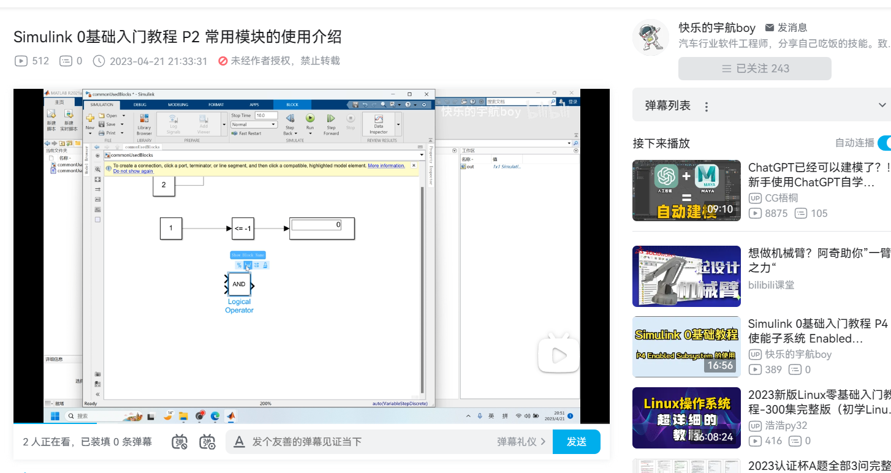891x473 pixels.
Task: Open the dropdown arrow next to Open
Action: coord(123,115)
